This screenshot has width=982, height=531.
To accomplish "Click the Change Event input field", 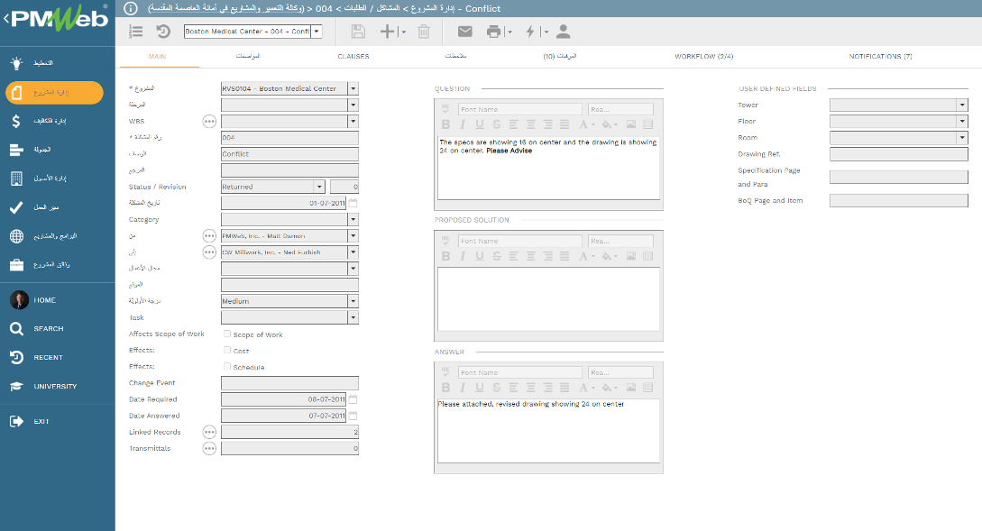I will [290, 382].
